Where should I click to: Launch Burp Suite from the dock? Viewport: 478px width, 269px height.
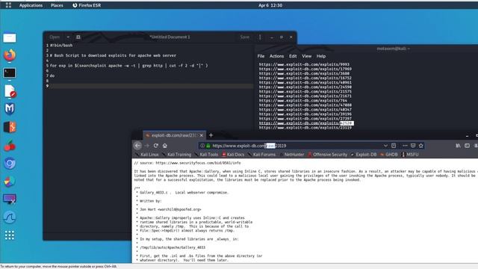pos(10,127)
